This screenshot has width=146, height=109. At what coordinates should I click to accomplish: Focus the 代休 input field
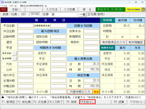pyautogui.click(x=25, y=64)
